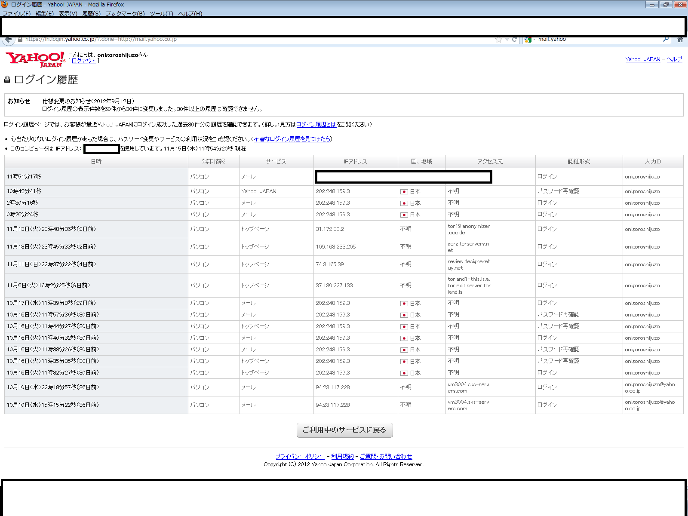Select the IP address 37.130.227.133 cell
The image size is (688, 516).
tap(356, 286)
